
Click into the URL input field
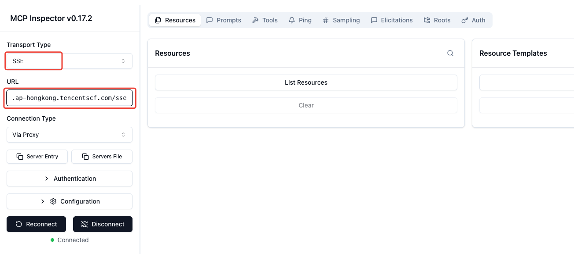(x=69, y=98)
